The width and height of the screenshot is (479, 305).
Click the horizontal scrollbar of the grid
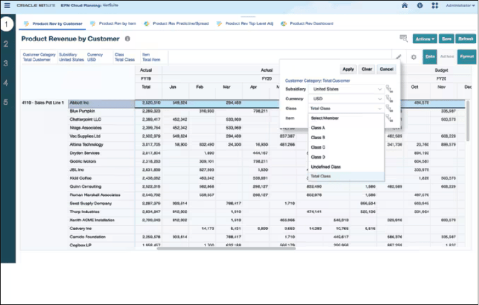click(226, 248)
